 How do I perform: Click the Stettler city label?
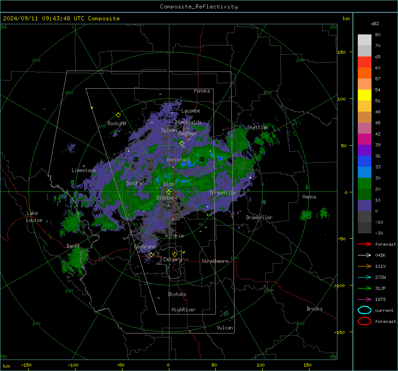click(258, 127)
